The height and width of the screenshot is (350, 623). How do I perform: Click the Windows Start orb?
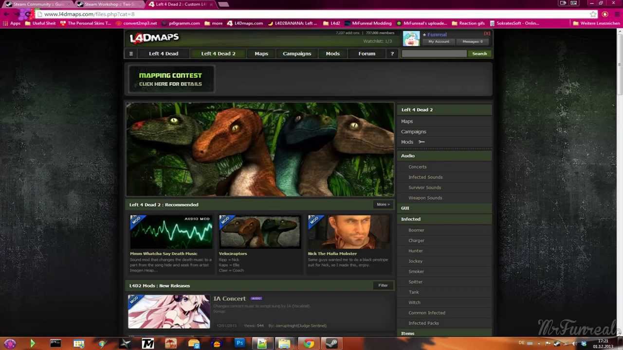click(x=10, y=344)
